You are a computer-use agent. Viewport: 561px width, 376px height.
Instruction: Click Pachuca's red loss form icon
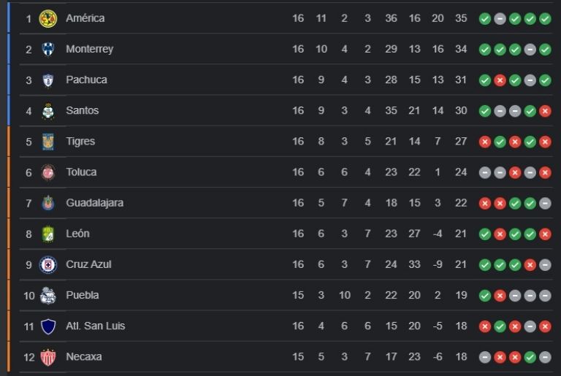click(500, 80)
